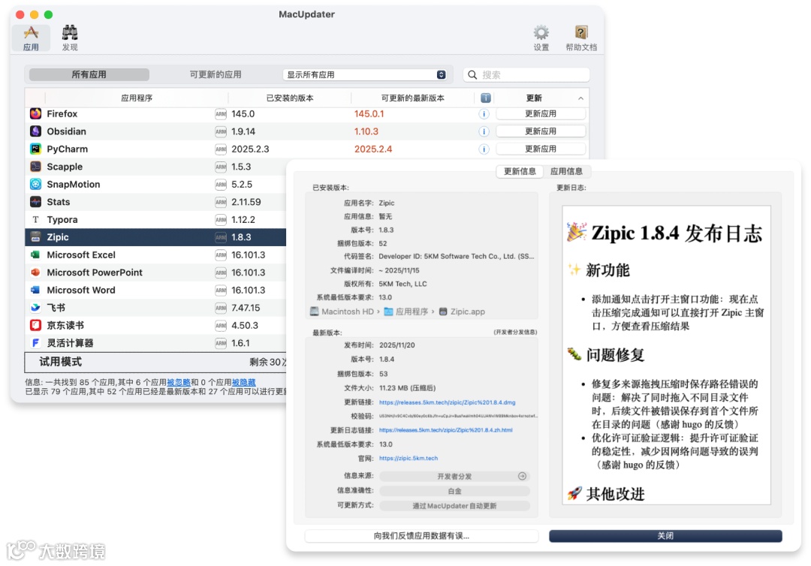Viewport: 811px width, 566px height.
Task: Click the ARM badge in Firefox row
Action: (221, 113)
